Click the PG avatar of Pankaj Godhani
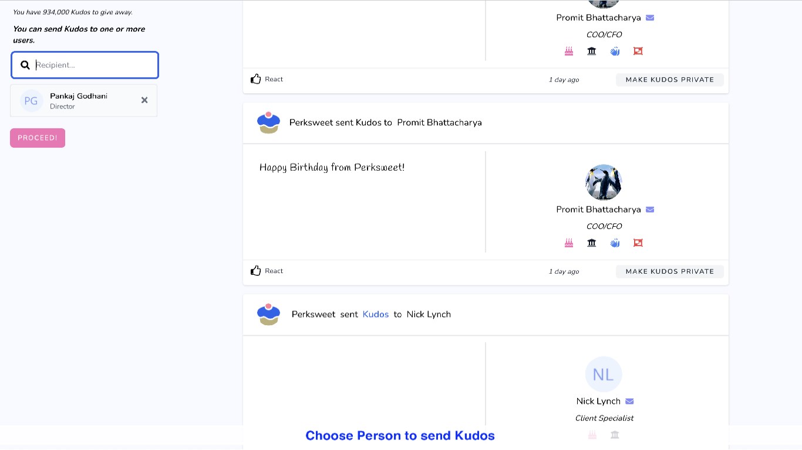 [31, 101]
